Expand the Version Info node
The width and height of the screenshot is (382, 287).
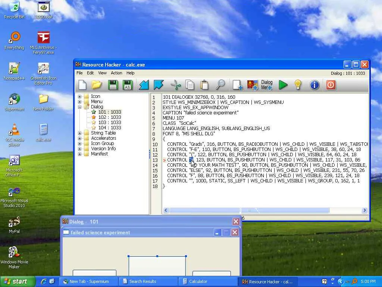(80, 149)
